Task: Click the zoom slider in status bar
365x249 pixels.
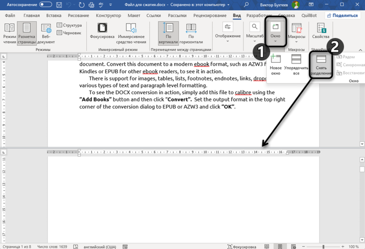Action: [323, 247]
